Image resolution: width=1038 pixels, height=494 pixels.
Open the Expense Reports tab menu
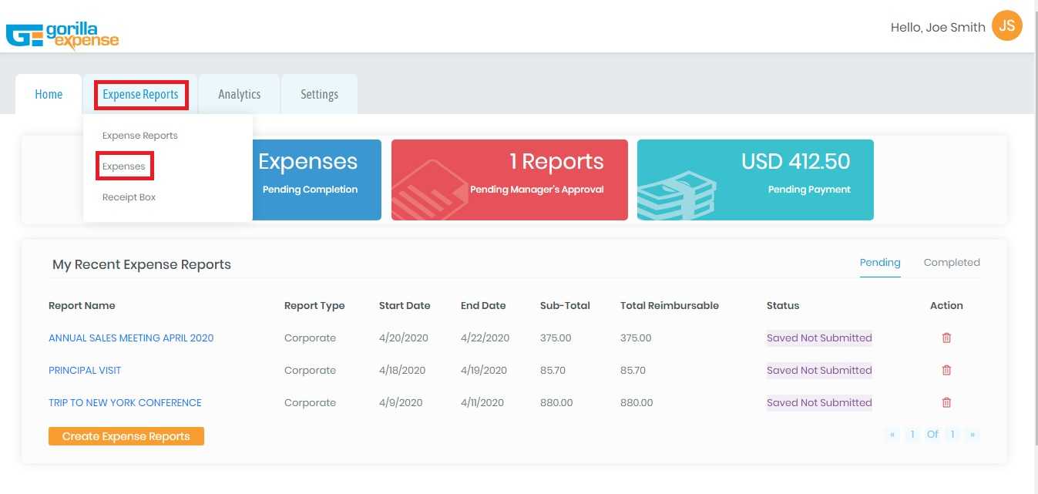coord(140,94)
